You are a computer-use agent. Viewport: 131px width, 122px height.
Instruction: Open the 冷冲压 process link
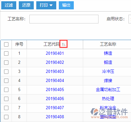pos(108,72)
